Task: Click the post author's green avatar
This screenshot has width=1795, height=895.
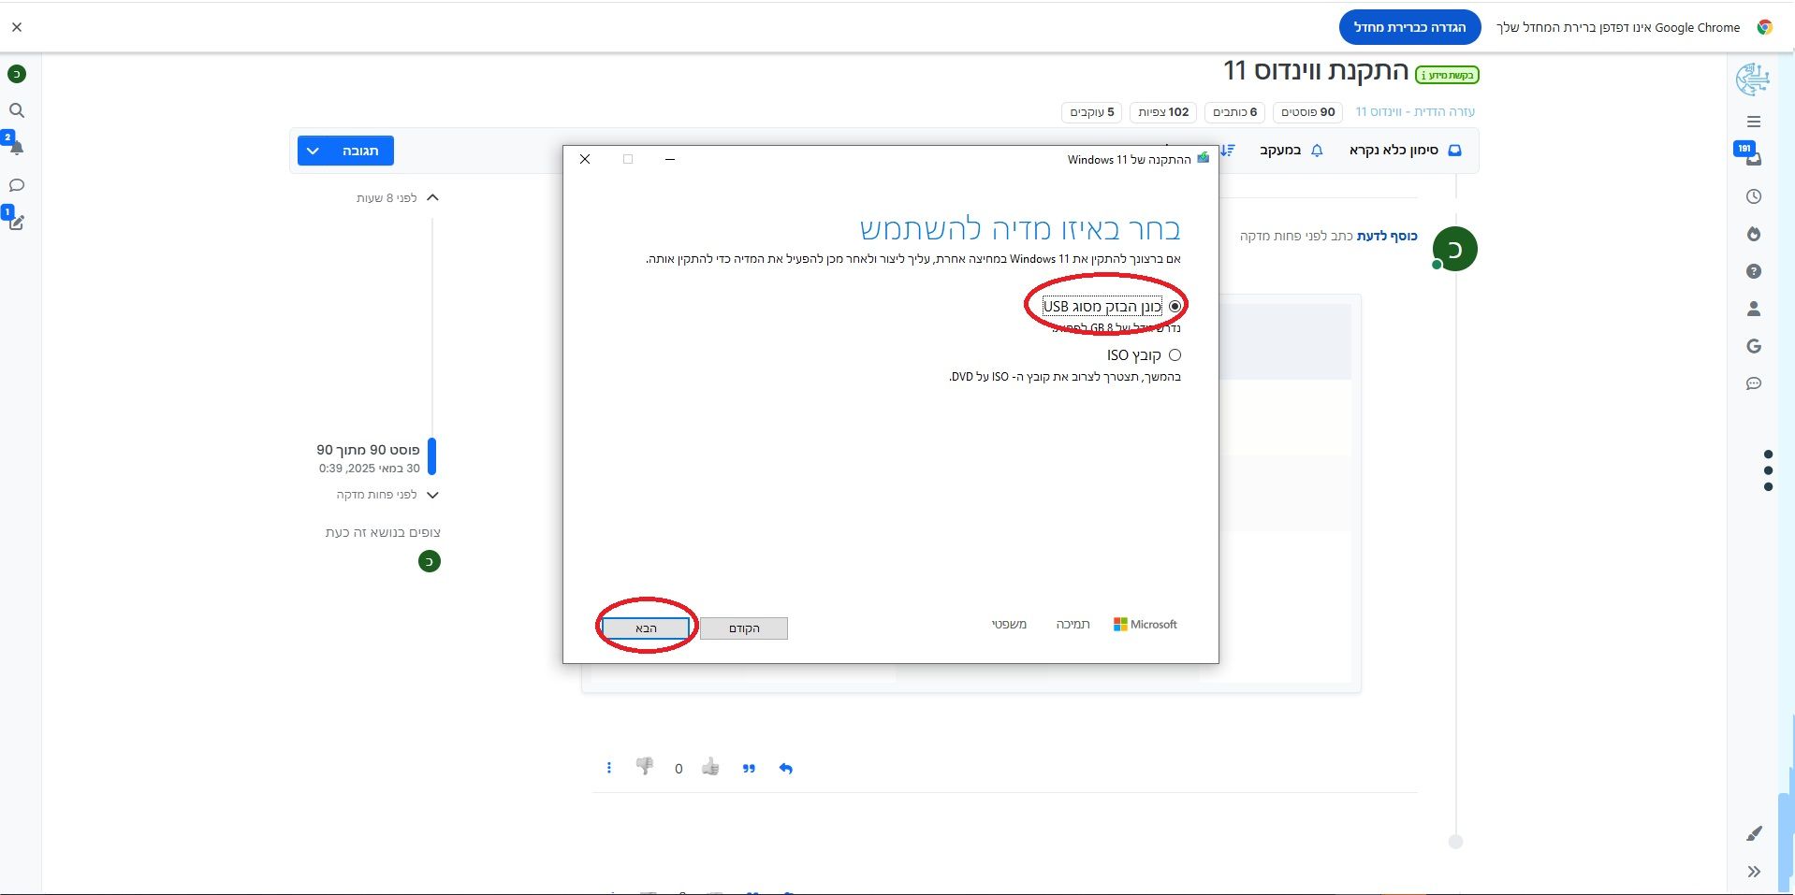Action: (x=1454, y=249)
